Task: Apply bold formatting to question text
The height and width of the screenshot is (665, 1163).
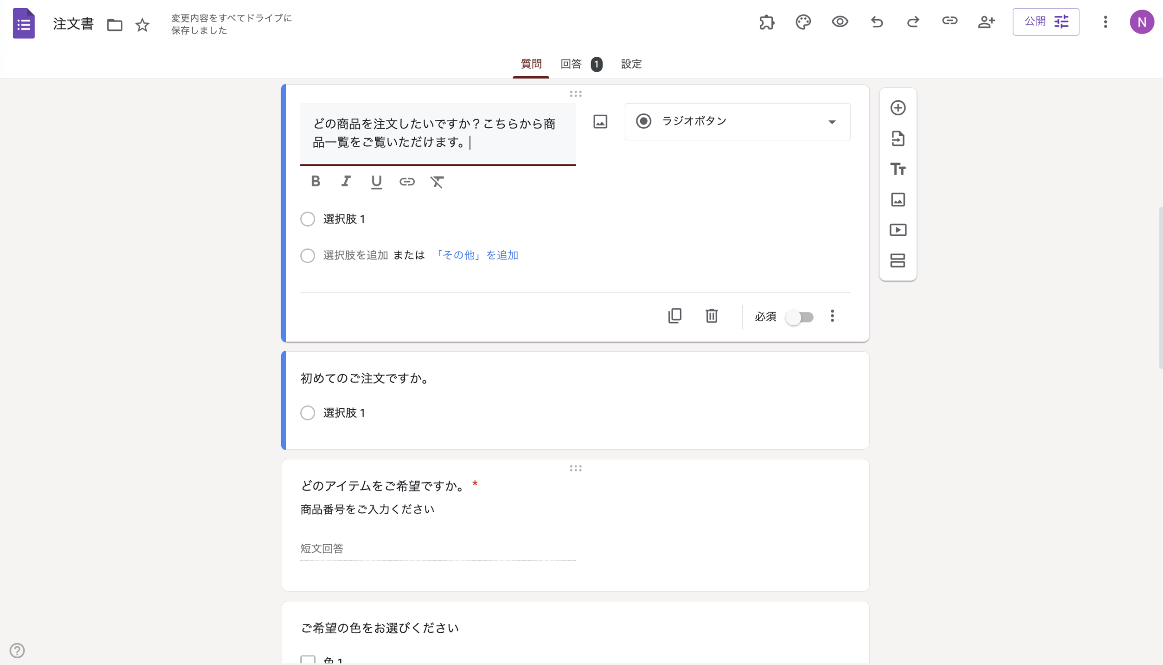Action: coord(315,181)
